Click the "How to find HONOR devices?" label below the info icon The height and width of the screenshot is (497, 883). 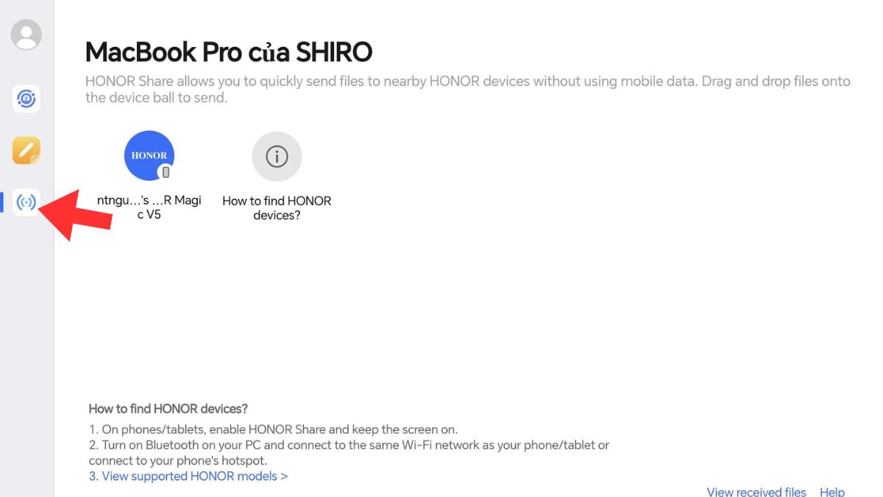(x=277, y=207)
